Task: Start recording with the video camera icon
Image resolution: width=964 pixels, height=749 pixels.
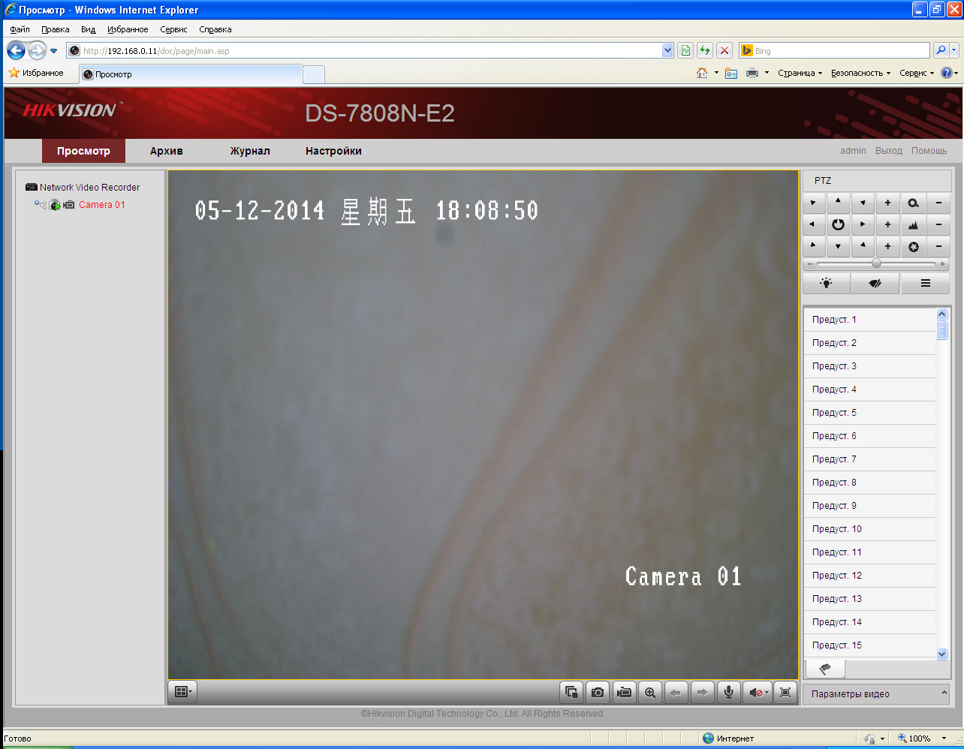Action: [624, 692]
